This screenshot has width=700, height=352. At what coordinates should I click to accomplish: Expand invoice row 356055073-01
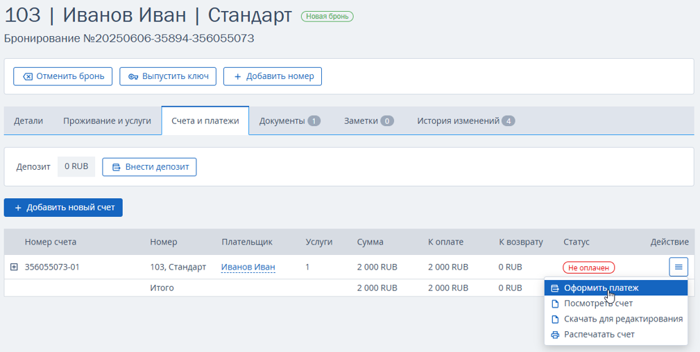(x=14, y=267)
